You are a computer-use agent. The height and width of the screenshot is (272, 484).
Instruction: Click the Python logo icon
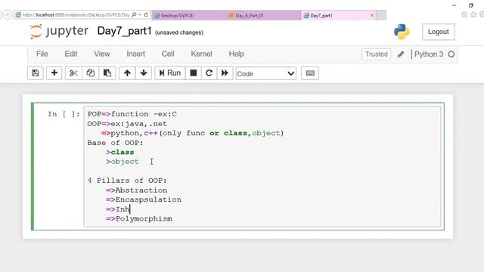coord(402,32)
